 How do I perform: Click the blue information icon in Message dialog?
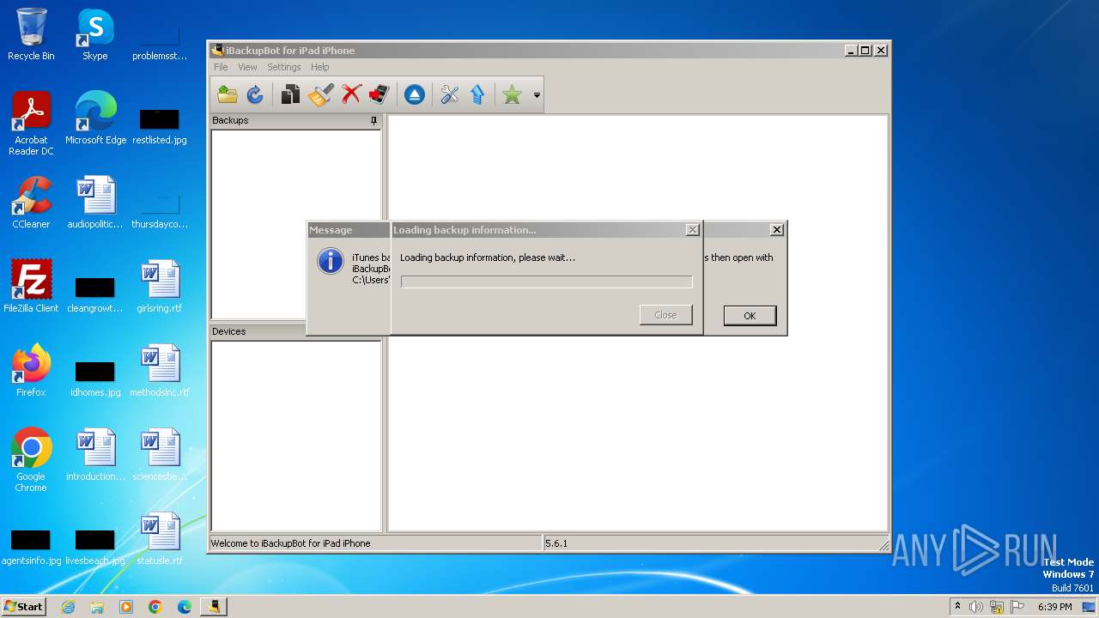(x=331, y=261)
